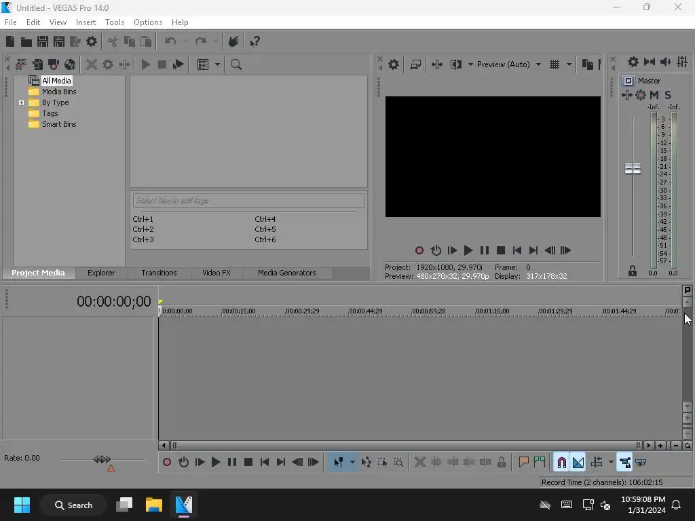Open the mixer faders icon in Master

point(682,62)
